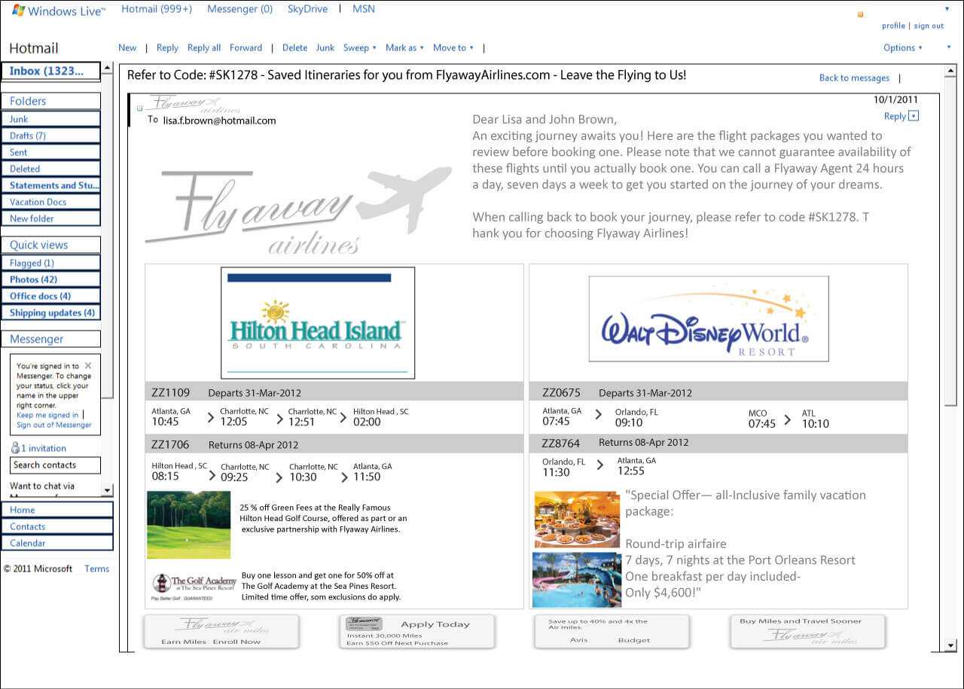Open the Options dropdown menu
Image resolution: width=964 pixels, height=689 pixels.
(x=903, y=47)
